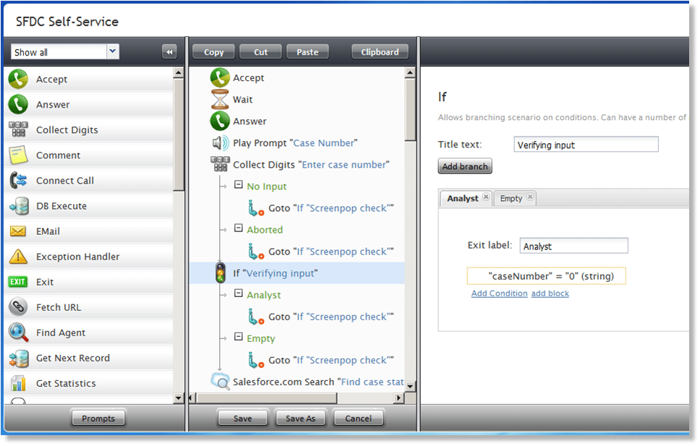This screenshot has width=700, height=446.
Task: Click the Goto icon under Analyst branch
Action: click(x=256, y=317)
